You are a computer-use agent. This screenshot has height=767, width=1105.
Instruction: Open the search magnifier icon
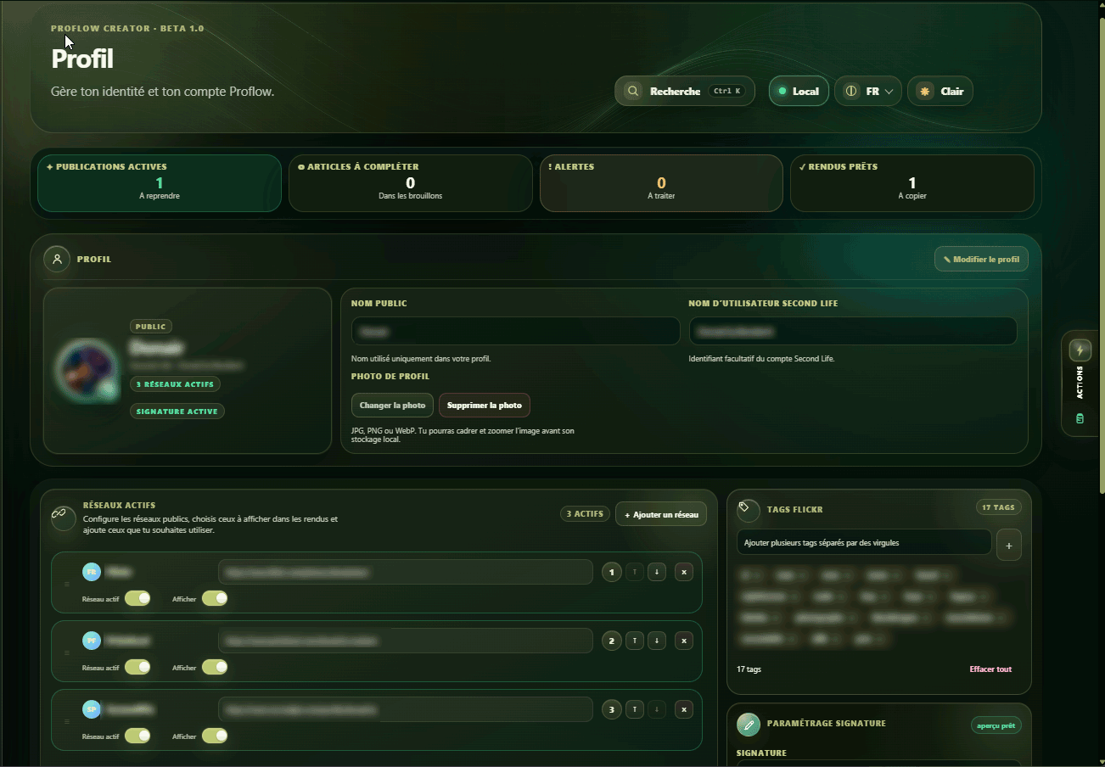tap(632, 91)
